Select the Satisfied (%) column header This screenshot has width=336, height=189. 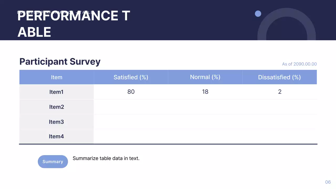click(x=131, y=77)
